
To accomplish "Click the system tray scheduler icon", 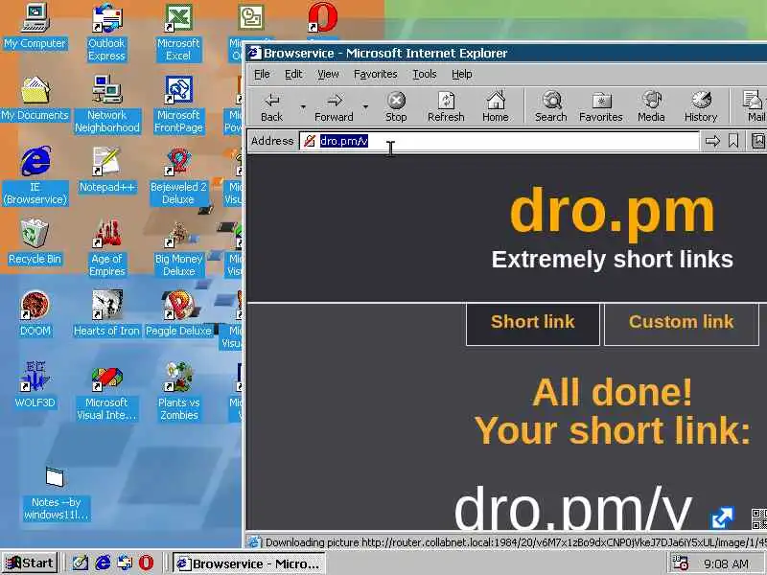I will point(679,563).
